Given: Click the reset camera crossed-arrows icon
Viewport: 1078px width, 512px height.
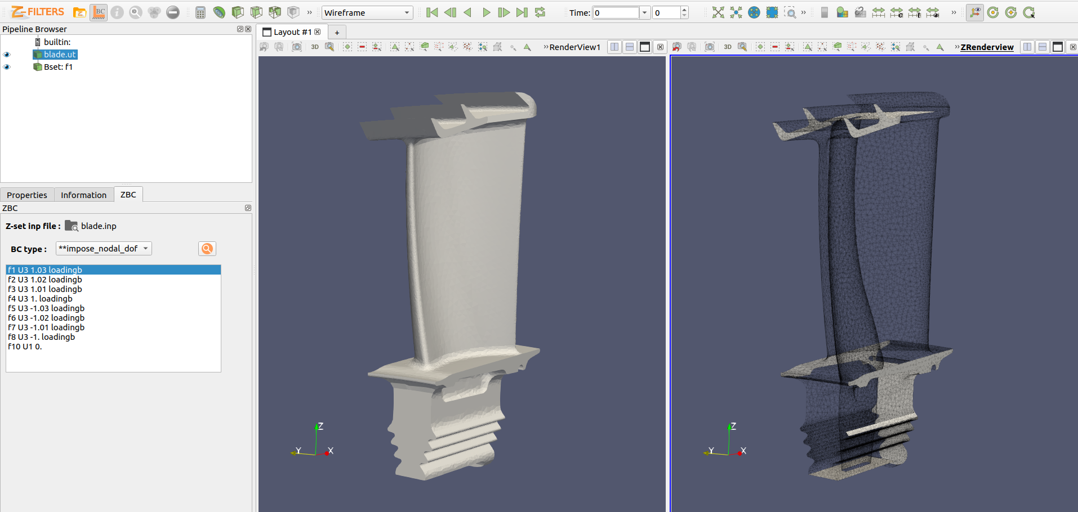Looking at the screenshot, I should tap(718, 12).
